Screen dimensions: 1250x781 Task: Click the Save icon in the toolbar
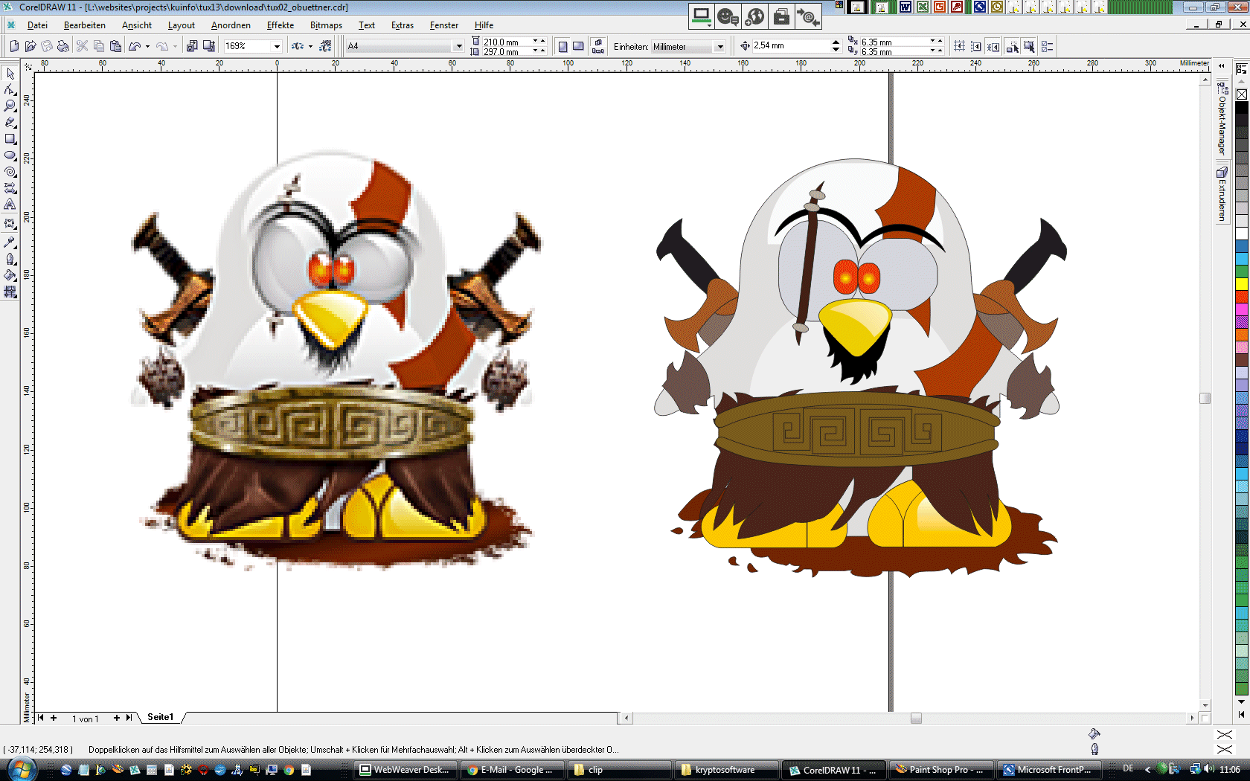pyautogui.click(x=47, y=46)
